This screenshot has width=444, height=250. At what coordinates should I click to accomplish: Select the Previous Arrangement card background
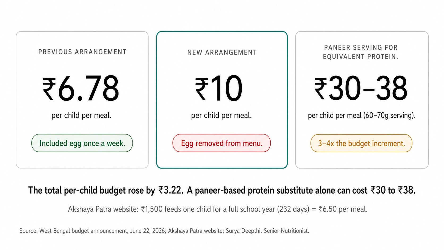82,100
